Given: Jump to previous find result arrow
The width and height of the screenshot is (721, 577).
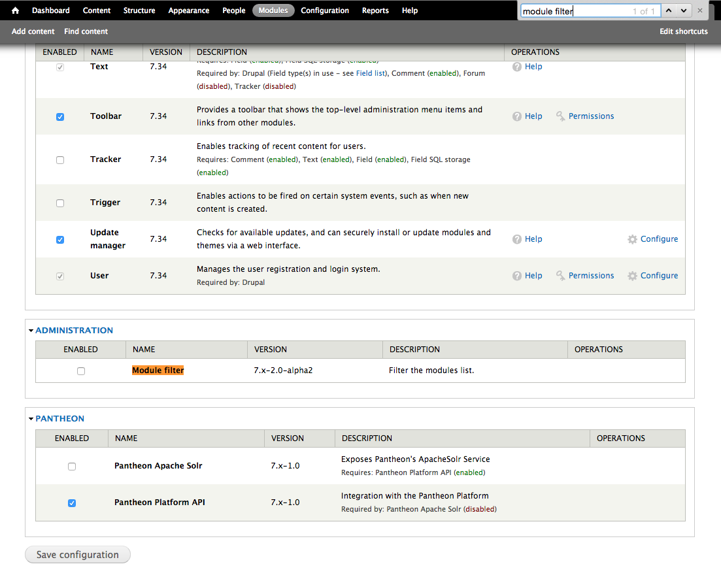Looking at the screenshot, I should point(669,10).
